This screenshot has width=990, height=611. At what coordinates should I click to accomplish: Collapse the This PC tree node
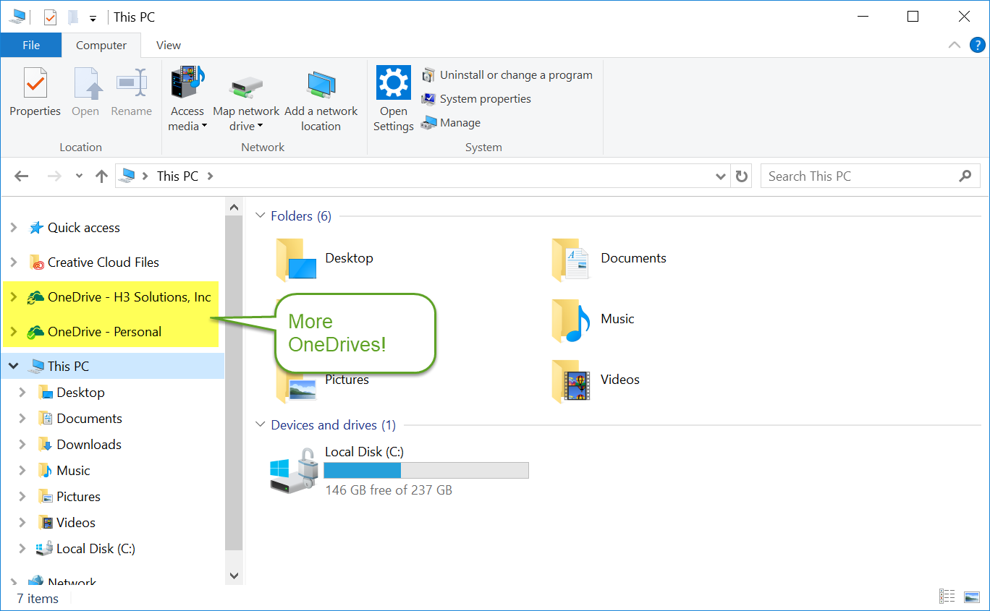14,366
